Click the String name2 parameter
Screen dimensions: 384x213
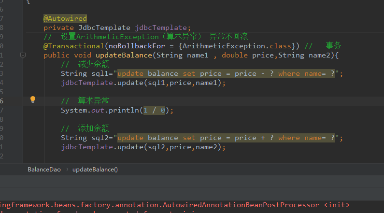coord(304,56)
